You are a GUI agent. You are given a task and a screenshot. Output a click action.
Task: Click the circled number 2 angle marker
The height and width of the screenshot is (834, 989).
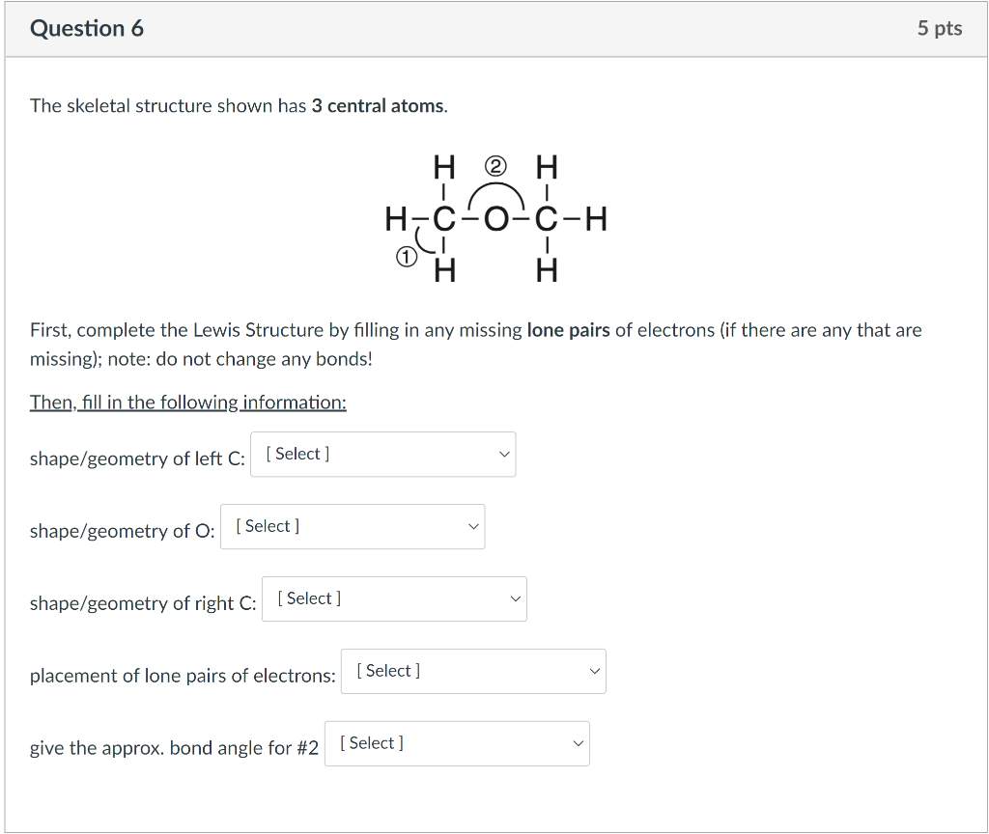(x=494, y=167)
